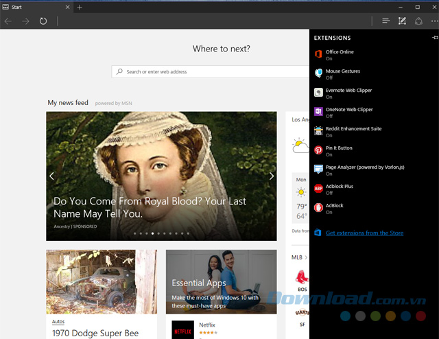Click the Make a Web Note icon
Screen dimensions: 439x339
click(x=402, y=21)
